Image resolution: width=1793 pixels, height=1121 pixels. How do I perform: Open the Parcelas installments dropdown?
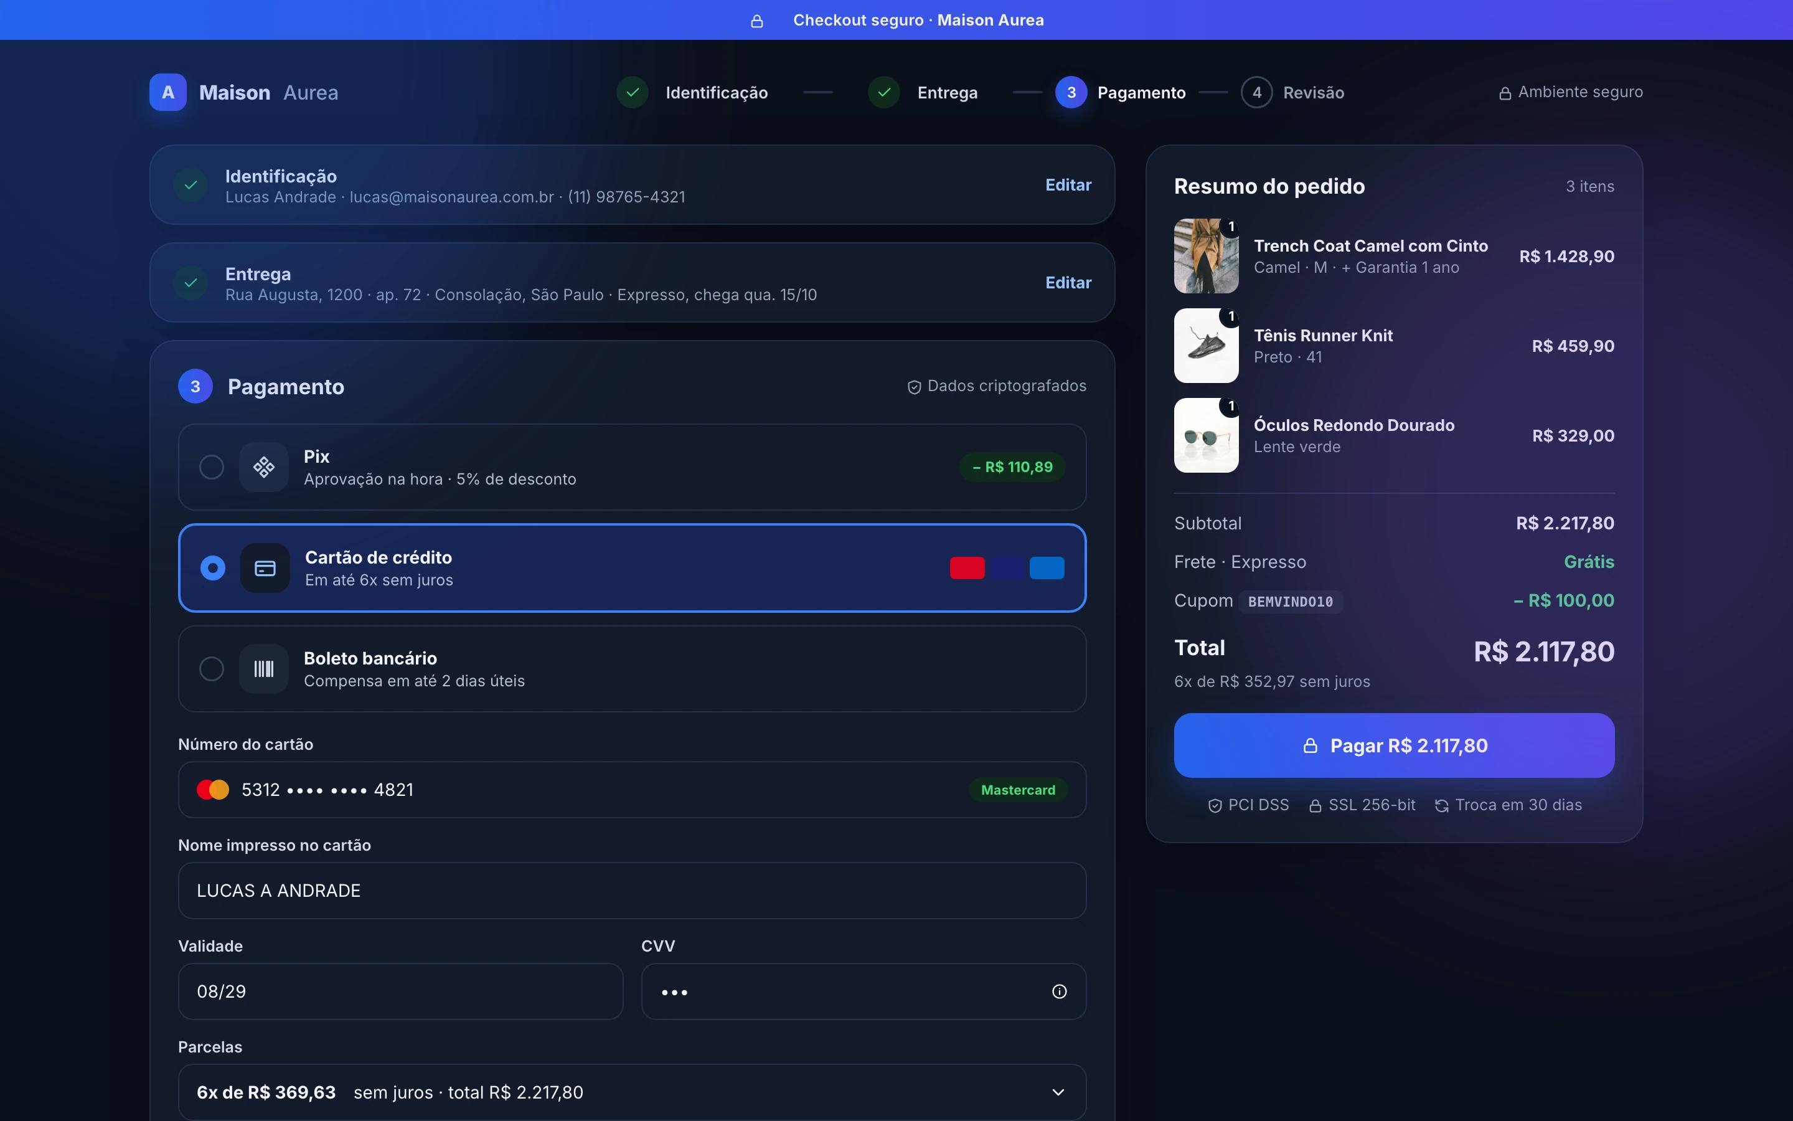click(x=632, y=1092)
